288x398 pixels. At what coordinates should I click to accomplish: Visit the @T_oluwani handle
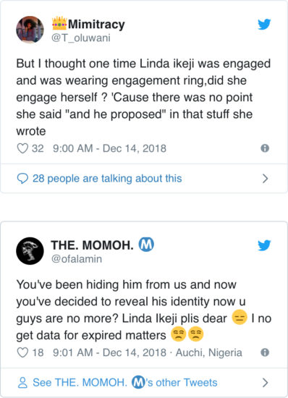(x=81, y=38)
